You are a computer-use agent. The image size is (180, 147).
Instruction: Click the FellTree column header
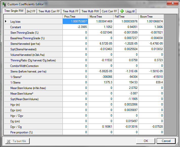tap(126, 16)
